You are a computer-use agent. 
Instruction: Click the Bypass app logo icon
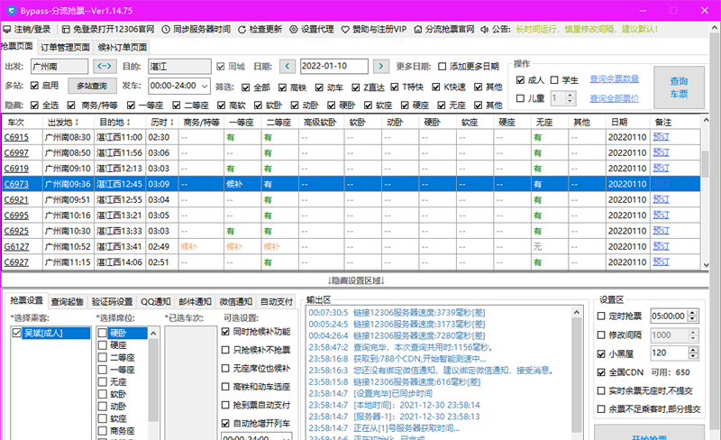tap(11, 10)
